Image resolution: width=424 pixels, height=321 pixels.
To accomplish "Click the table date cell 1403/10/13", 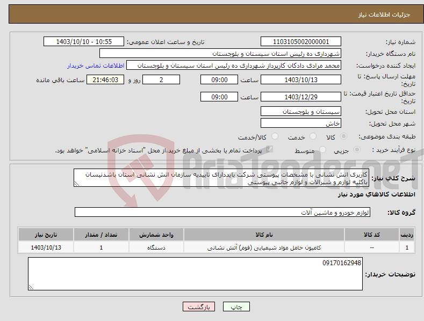I will tap(46, 247).
